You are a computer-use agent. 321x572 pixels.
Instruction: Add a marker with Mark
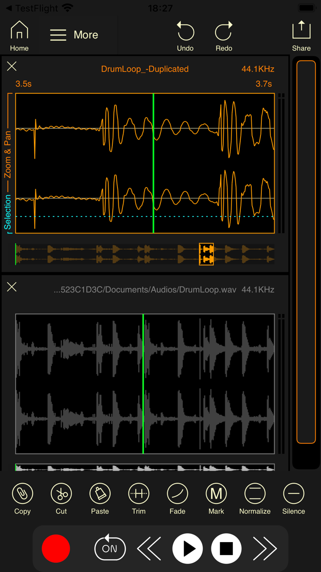(216, 498)
